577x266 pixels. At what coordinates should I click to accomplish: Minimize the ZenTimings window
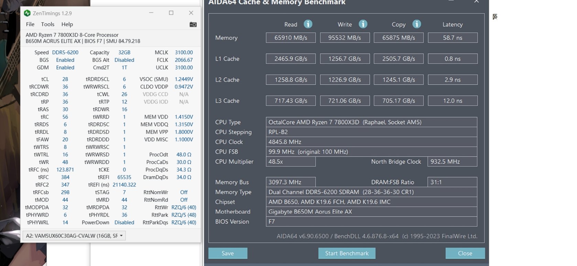point(151,13)
